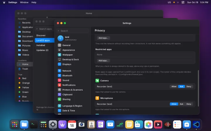
Task: Open the Contacts book dock icon
Action: (91, 125)
